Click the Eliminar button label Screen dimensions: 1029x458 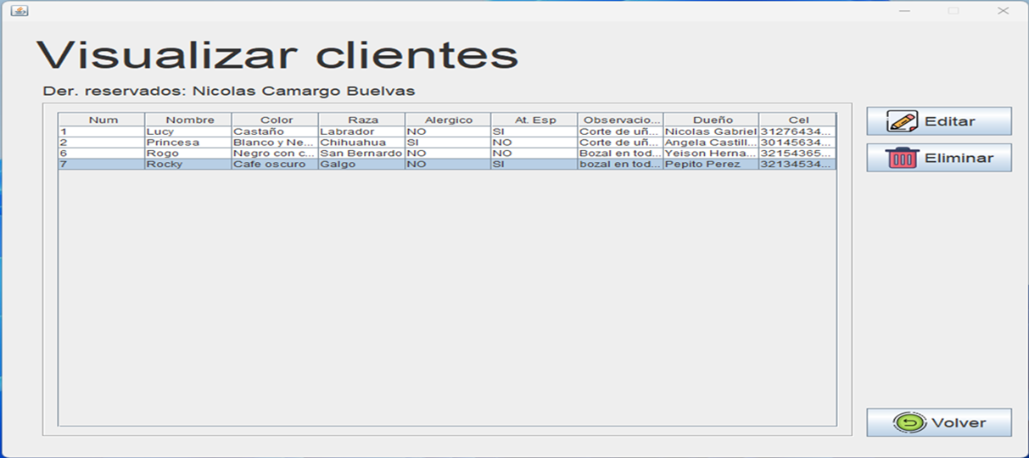click(x=959, y=158)
